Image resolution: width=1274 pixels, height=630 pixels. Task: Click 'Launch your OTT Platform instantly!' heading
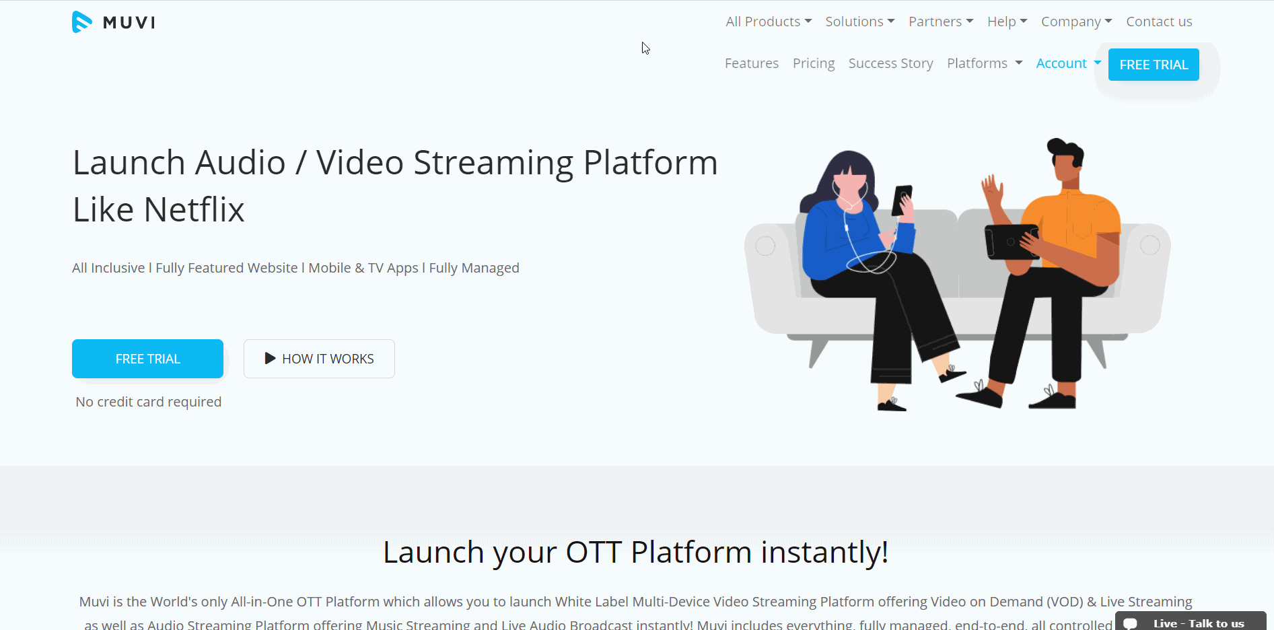(636, 553)
